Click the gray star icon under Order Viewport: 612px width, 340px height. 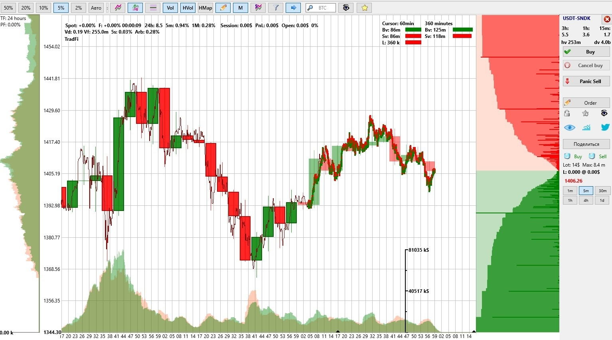(585, 113)
